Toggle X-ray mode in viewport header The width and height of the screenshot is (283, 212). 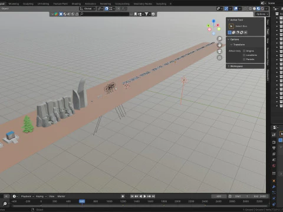245,9
